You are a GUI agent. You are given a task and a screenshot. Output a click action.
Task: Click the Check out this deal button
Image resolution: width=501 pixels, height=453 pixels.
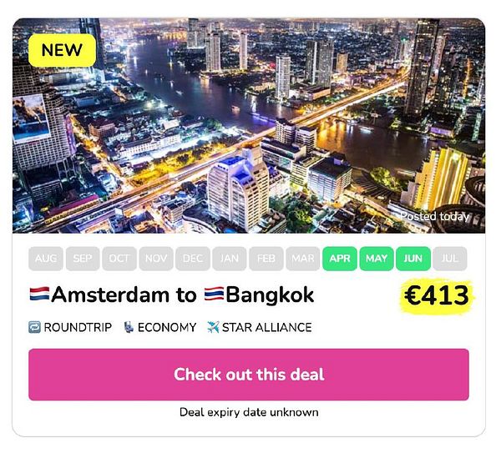(x=249, y=375)
